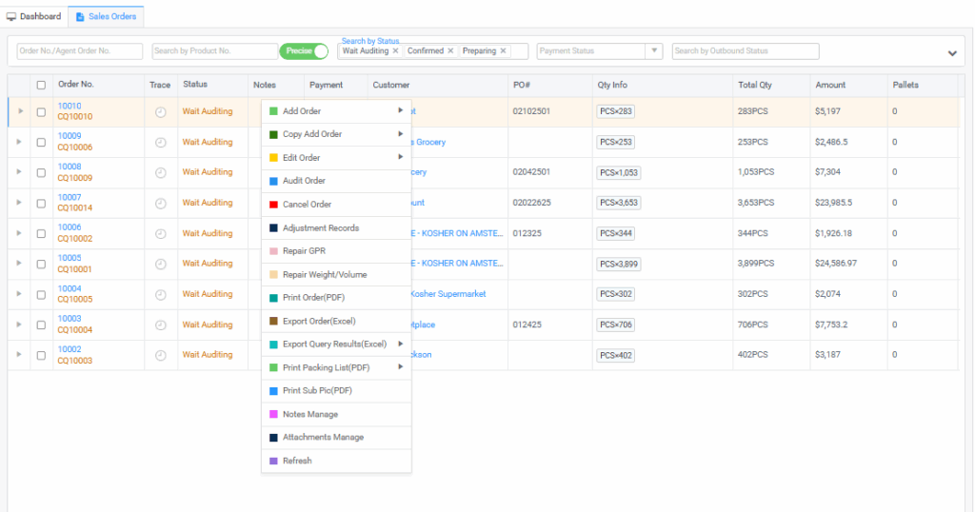Switch to the Dashboard tab
The width and height of the screenshot is (975, 512).
[34, 16]
